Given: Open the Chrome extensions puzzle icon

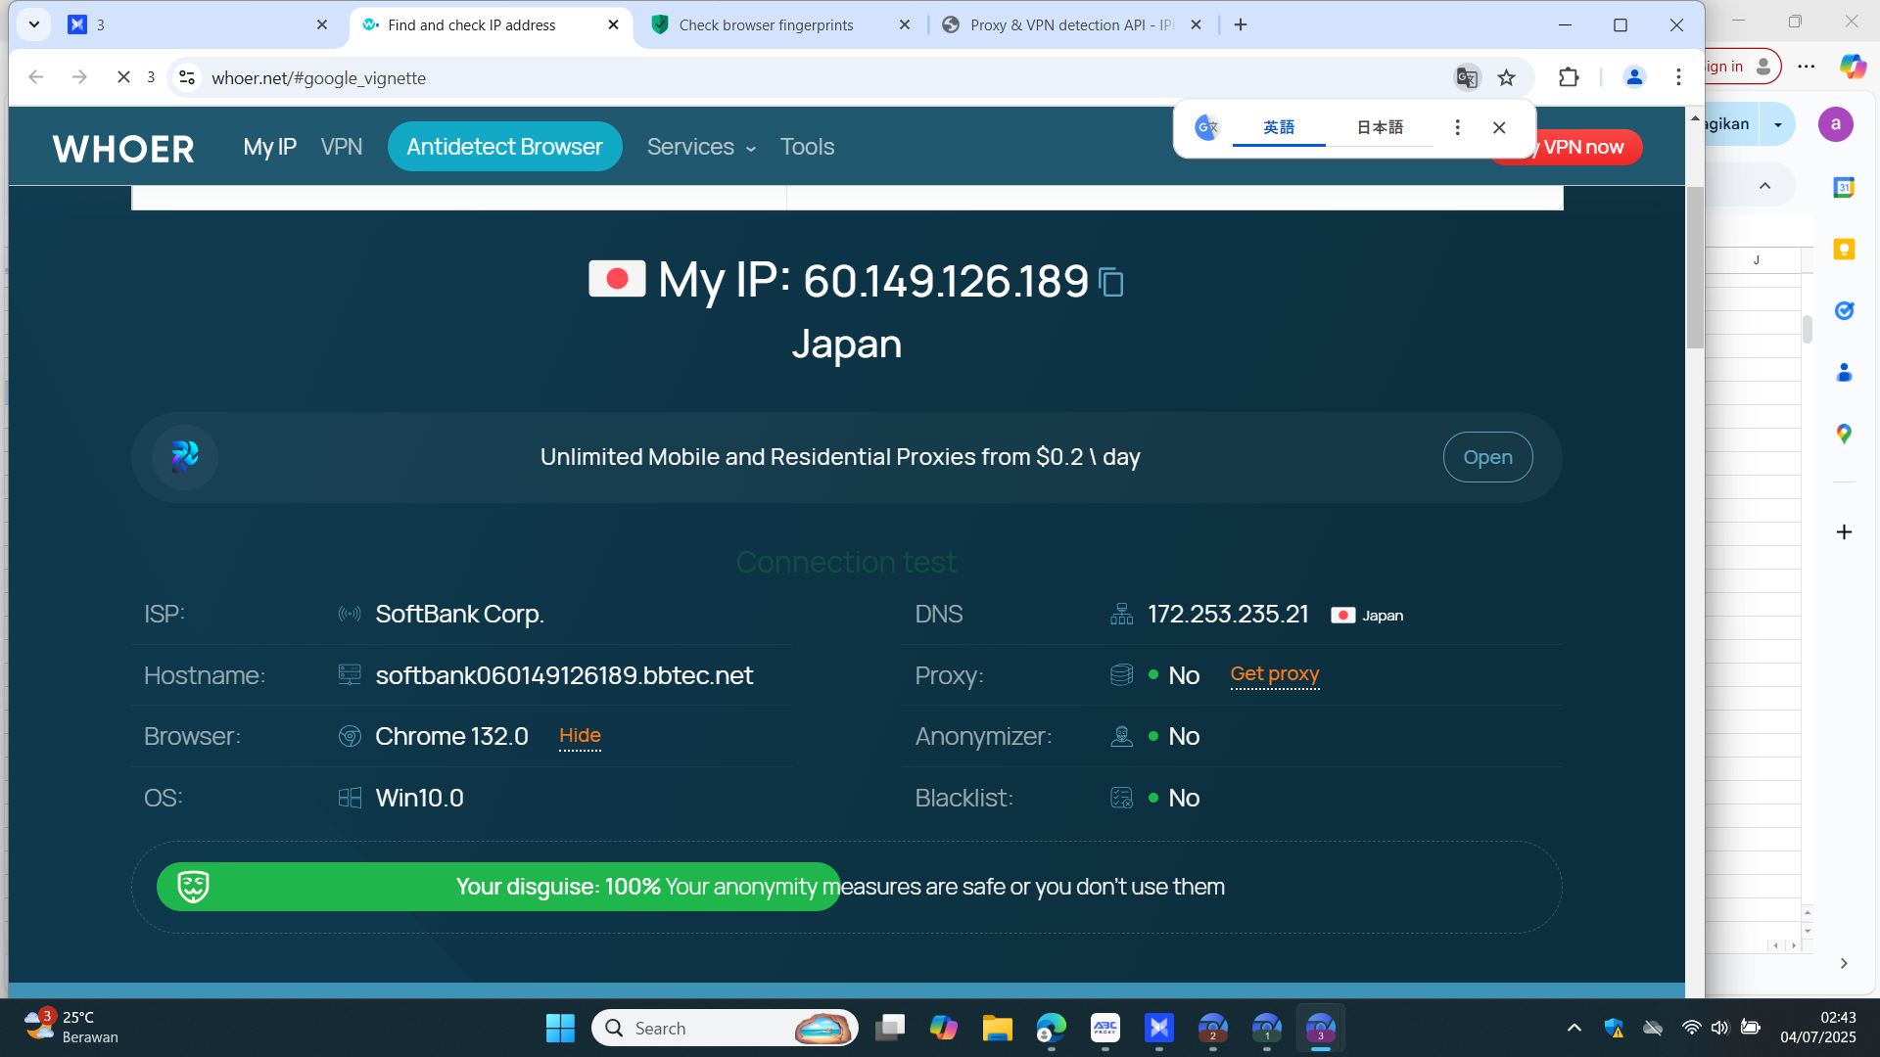Looking at the screenshot, I should (x=1569, y=77).
